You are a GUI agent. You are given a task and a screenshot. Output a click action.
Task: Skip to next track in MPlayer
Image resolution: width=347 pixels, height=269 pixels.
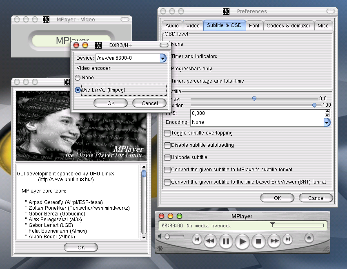[x=287, y=239]
